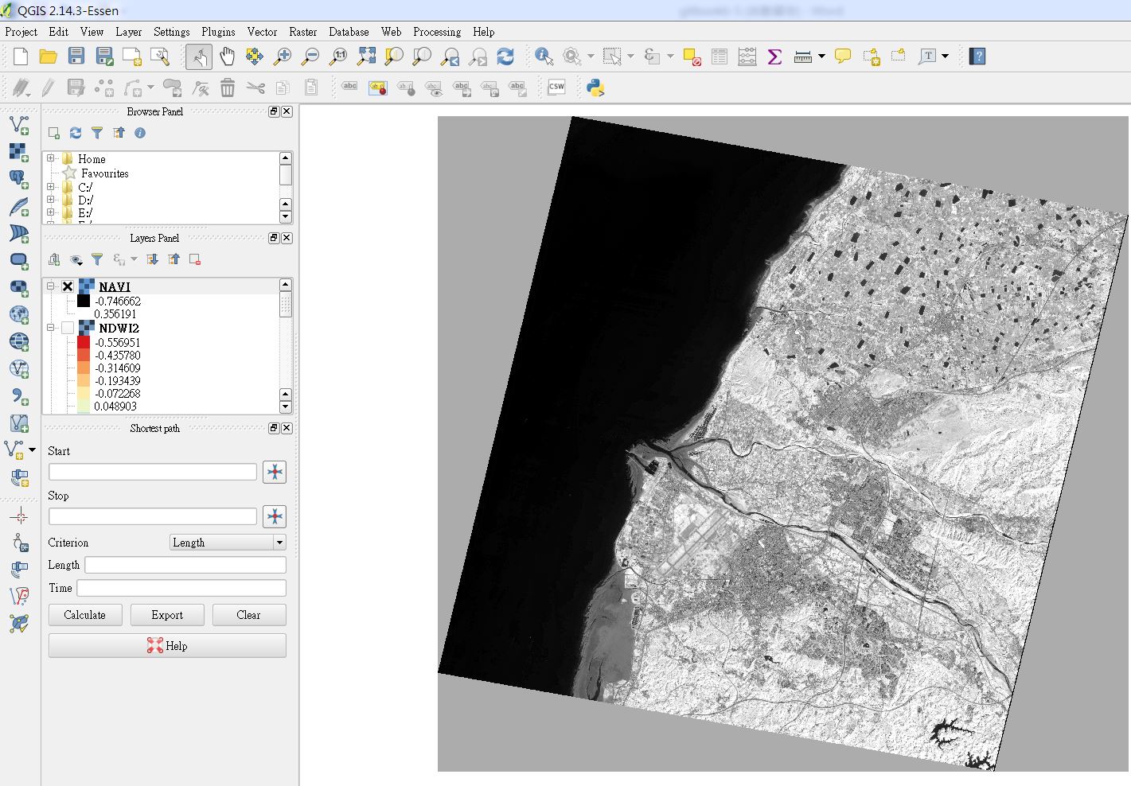Undock the Layers Panel with the float button
The width and height of the screenshot is (1131, 786).
pyautogui.click(x=274, y=238)
